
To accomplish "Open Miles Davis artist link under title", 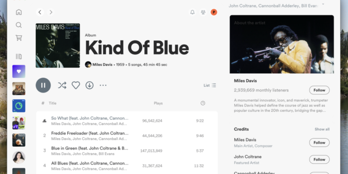I will (103, 64).
